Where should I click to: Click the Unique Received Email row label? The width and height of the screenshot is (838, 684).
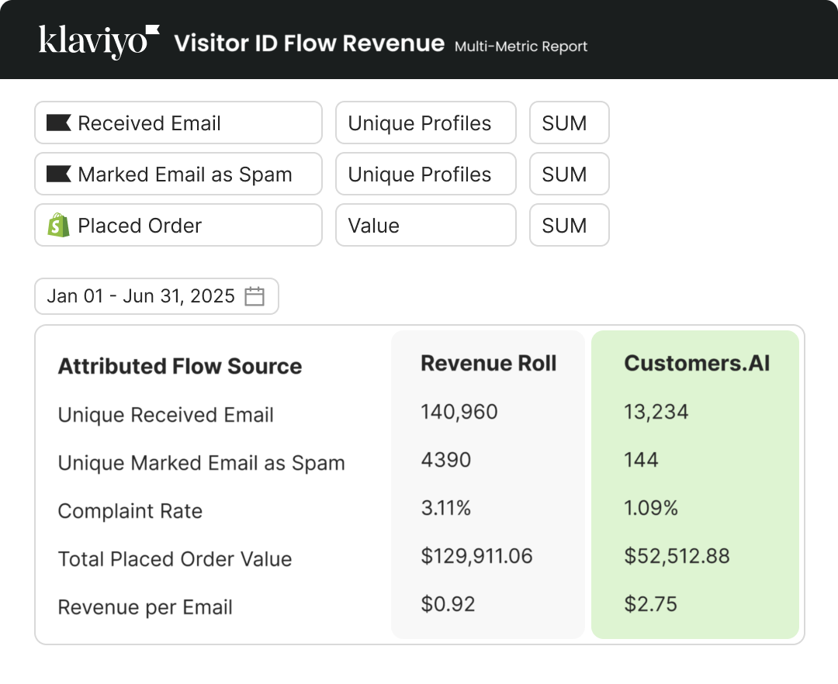coord(166,415)
